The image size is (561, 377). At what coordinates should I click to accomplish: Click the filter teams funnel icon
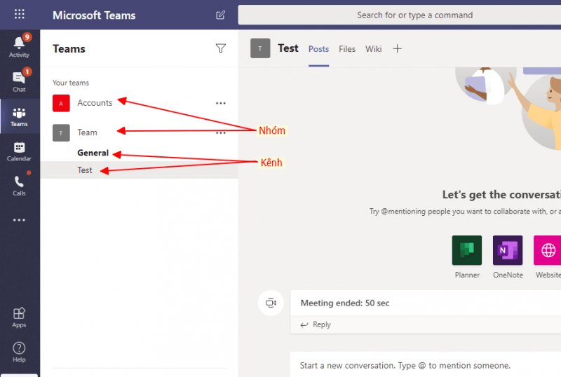[221, 48]
